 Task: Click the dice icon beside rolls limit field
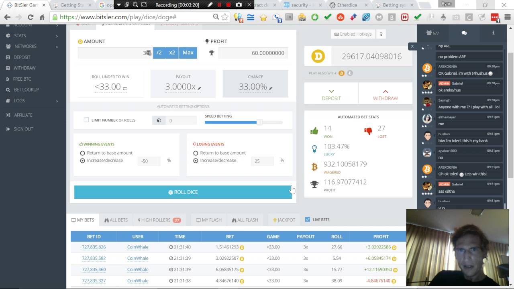tap(159, 120)
